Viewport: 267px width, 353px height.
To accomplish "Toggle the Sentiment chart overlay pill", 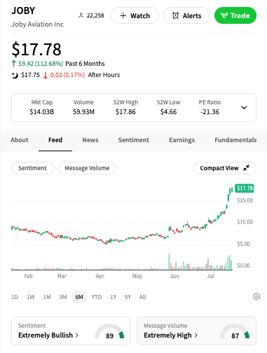I will click(32, 168).
